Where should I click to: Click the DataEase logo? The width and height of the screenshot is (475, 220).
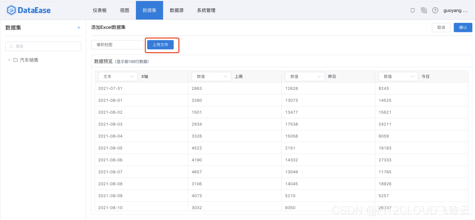[29, 10]
